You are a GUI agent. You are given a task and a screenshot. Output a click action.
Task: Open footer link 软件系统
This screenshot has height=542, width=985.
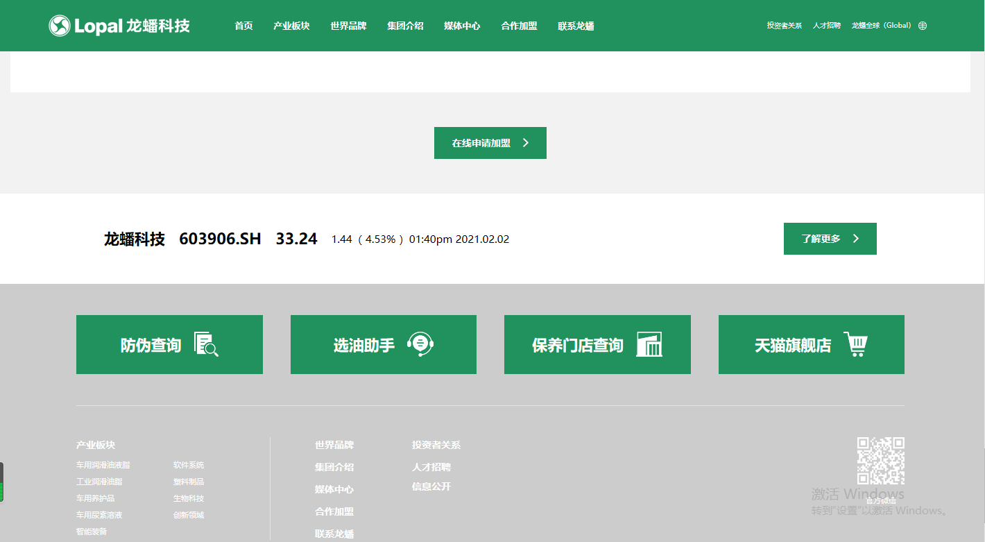point(189,465)
